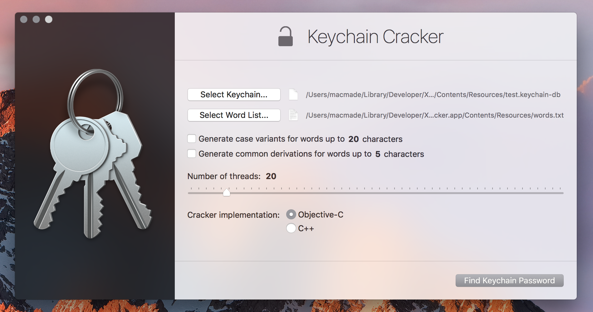Click the document icon beside the keychain path
The height and width of the screenshot is (312, 593).
[293, 95]
